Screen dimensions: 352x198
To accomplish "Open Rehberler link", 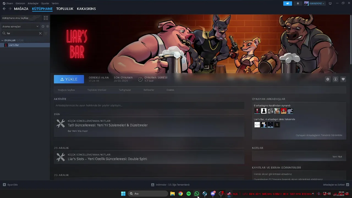I will pos(149,90).
